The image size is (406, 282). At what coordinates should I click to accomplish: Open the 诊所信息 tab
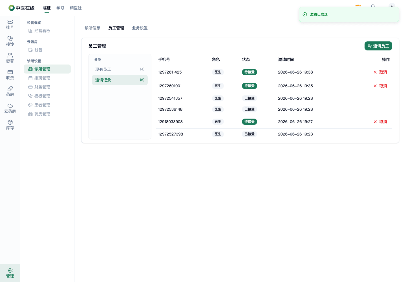click(92, 28)
